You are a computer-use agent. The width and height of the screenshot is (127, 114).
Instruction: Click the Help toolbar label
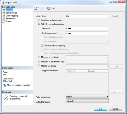(x=53, y=8)
